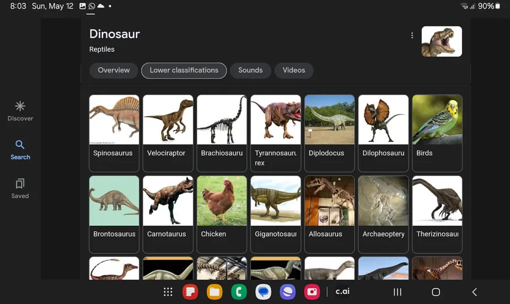Open the Search section in sidebar
The width and height of the screenshot is (510, 304).
point(20,150)
